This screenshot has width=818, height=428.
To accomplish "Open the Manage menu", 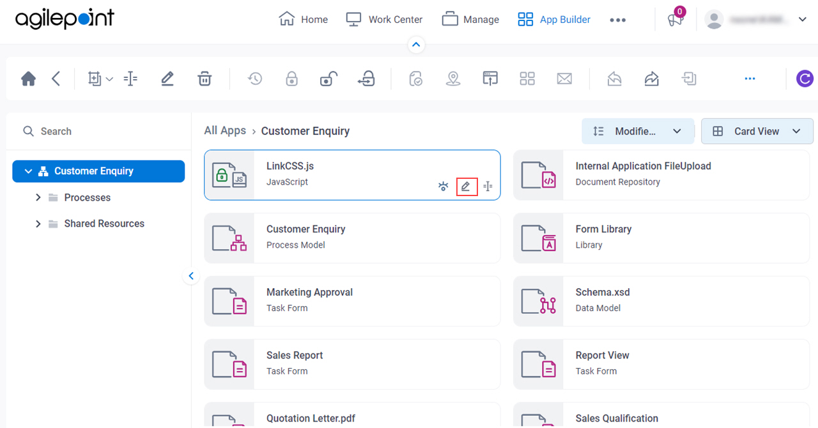I will (x=470, y=19).
